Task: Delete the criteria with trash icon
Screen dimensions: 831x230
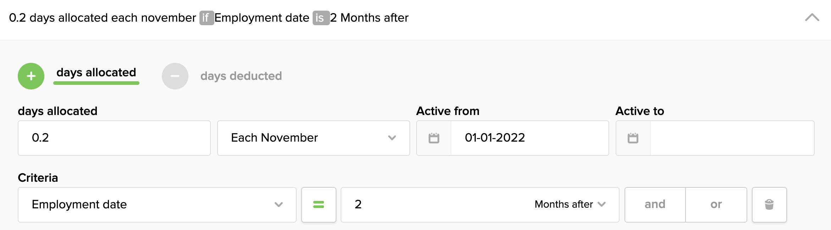Action: coord(769,204)
